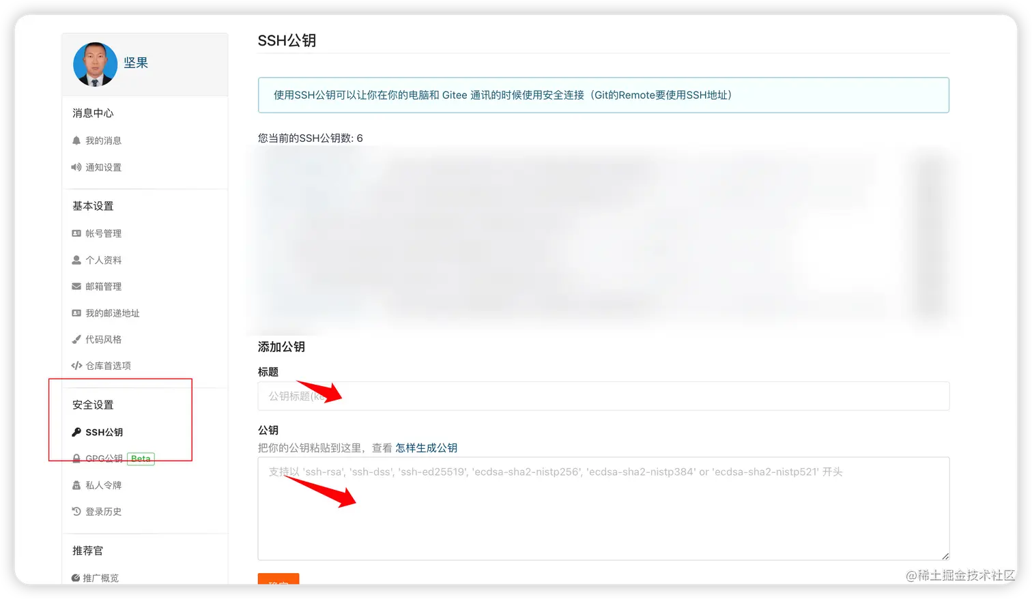Click the brush icon for 代码风格
Viewport: 1032px width, 599px height.
tap(76, 339)
